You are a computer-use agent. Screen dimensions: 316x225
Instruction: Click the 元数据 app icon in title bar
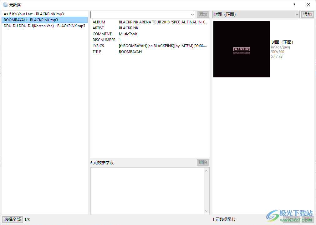tap(5, 5)
